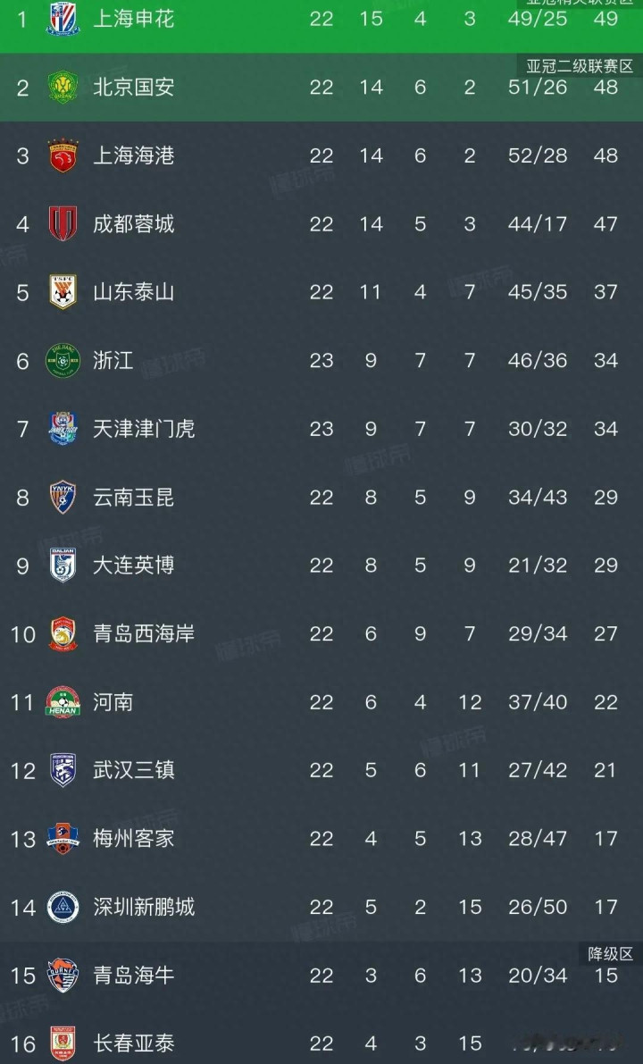Open team name 河南 in standings
The width and height of the screenshot is (643, 1064).
[x=113, y=702]
